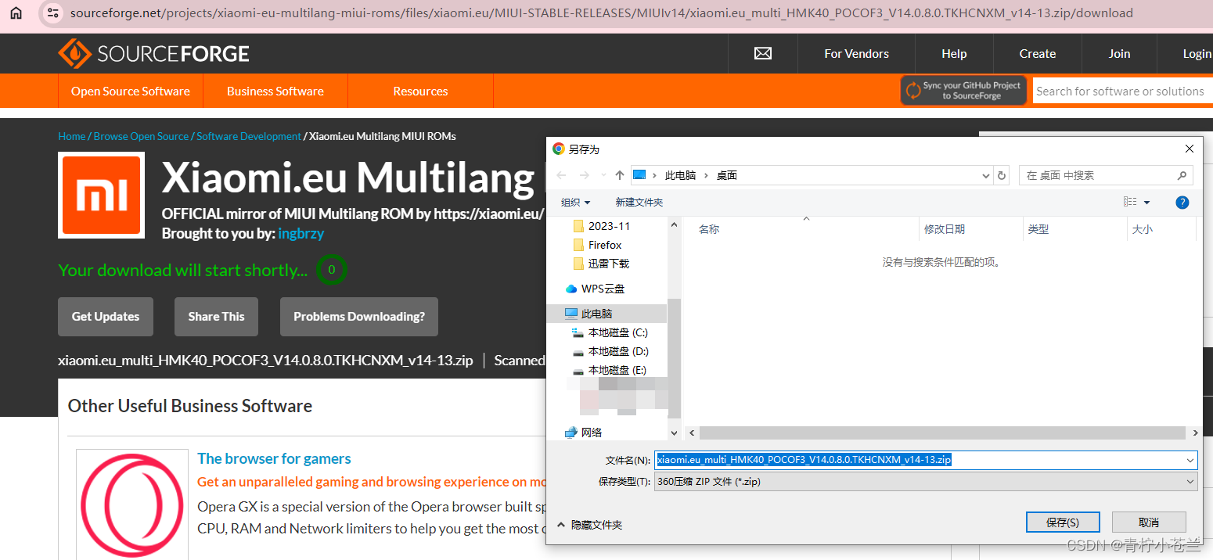The height and width of the screenshot is (560, 1213).
Task: Collapse folders via 隐藏文件夹
Action: point(590,525)
